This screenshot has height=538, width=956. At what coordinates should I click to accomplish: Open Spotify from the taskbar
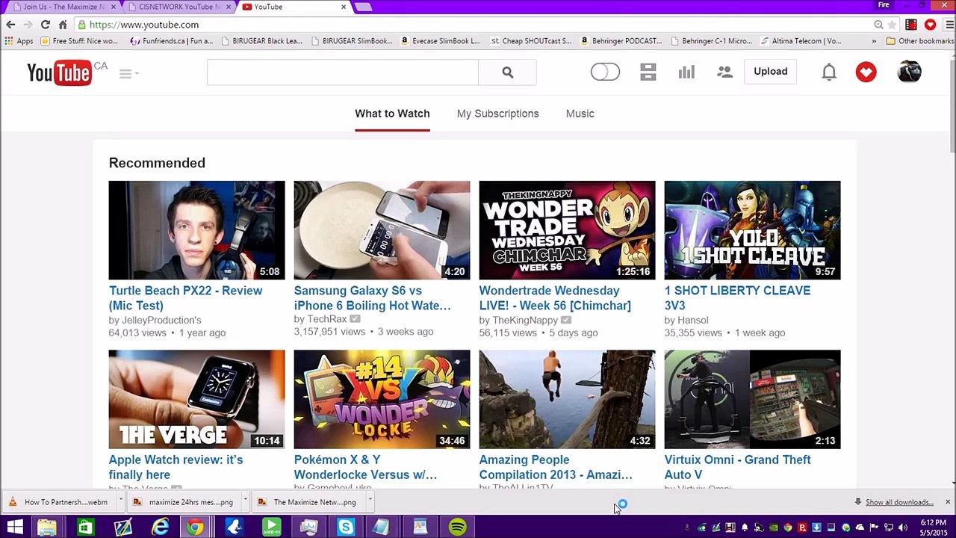458,528
